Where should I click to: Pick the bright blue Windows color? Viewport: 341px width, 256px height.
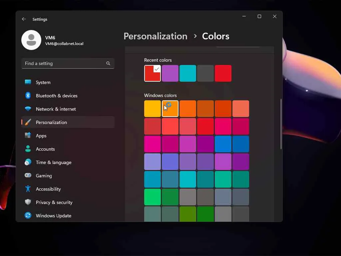223,144
